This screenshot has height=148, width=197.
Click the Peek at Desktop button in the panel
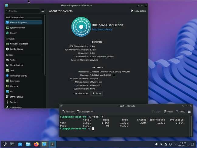[192, 144]
